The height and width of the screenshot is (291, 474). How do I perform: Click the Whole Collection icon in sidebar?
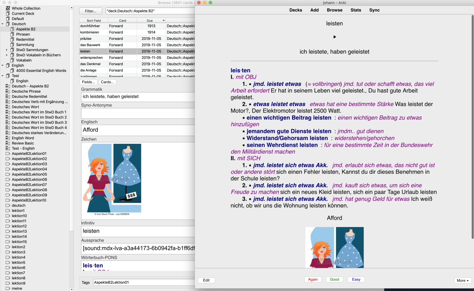[8, 8]
